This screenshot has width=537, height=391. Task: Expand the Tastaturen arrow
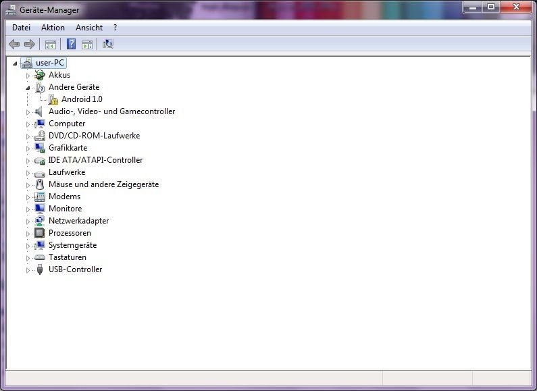pos(28,258)
